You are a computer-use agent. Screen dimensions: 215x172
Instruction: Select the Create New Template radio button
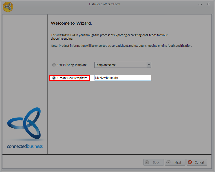coord(54,78)
